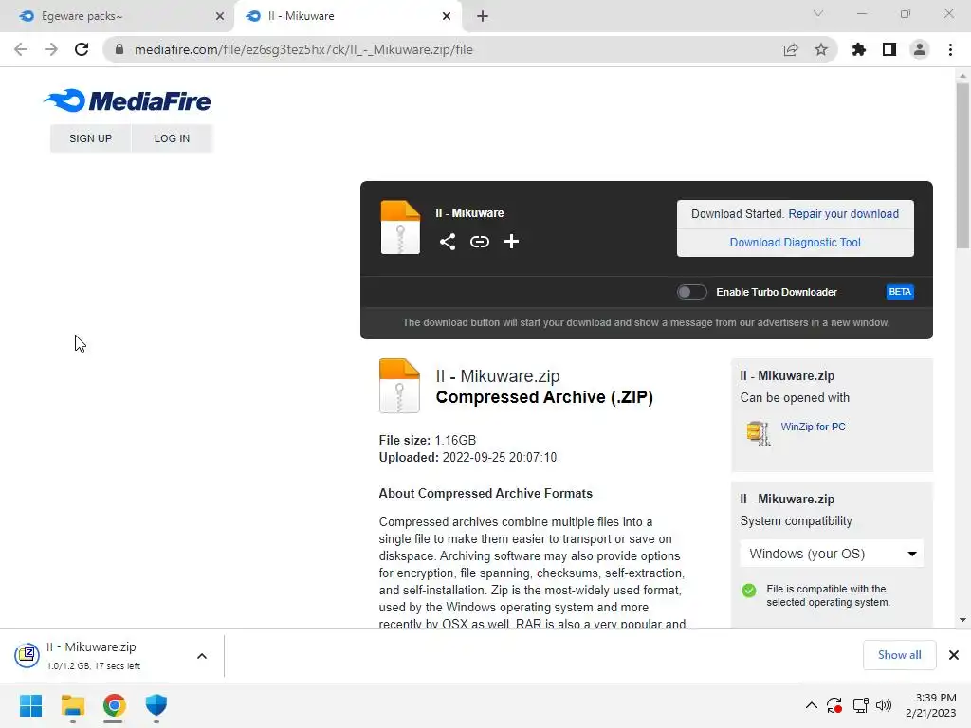The width and height of the screenshot is (971, 728).
Task: Click the network icon in system tray
Action: (x=860, y=705)
